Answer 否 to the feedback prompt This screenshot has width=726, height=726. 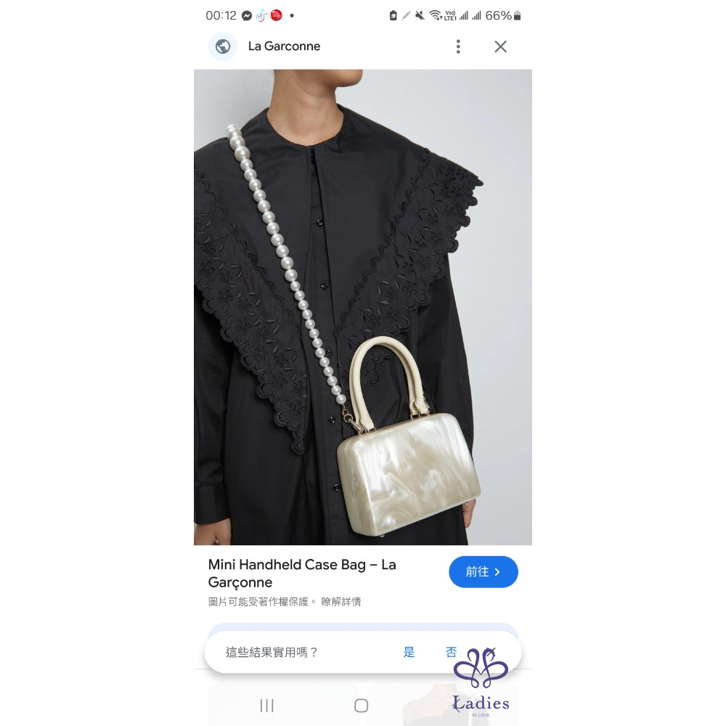click(x=451, y=652)
